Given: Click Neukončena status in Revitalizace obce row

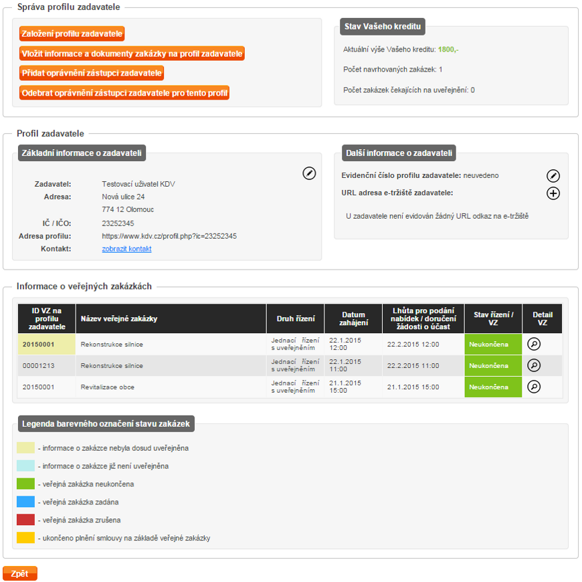Looking at the screenshot, I should (x=493, y=387).
